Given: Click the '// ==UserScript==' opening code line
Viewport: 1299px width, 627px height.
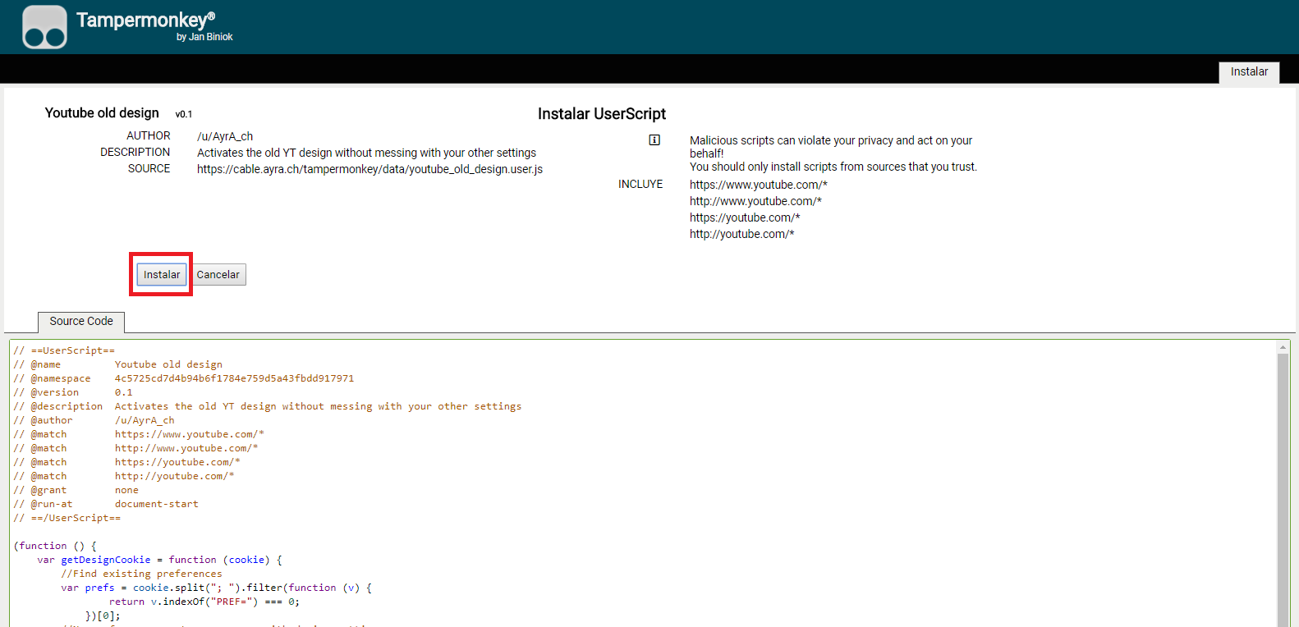Looking at the screenshot, I should pos(64,350).
